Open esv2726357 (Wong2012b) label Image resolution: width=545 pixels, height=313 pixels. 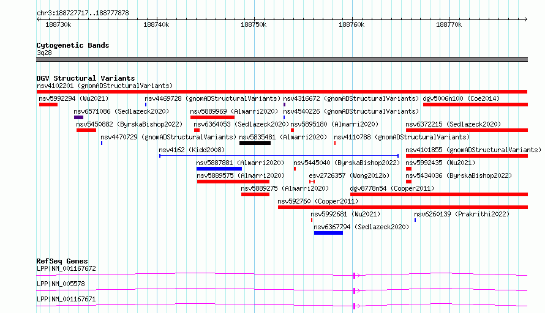[x=349, y=175]
